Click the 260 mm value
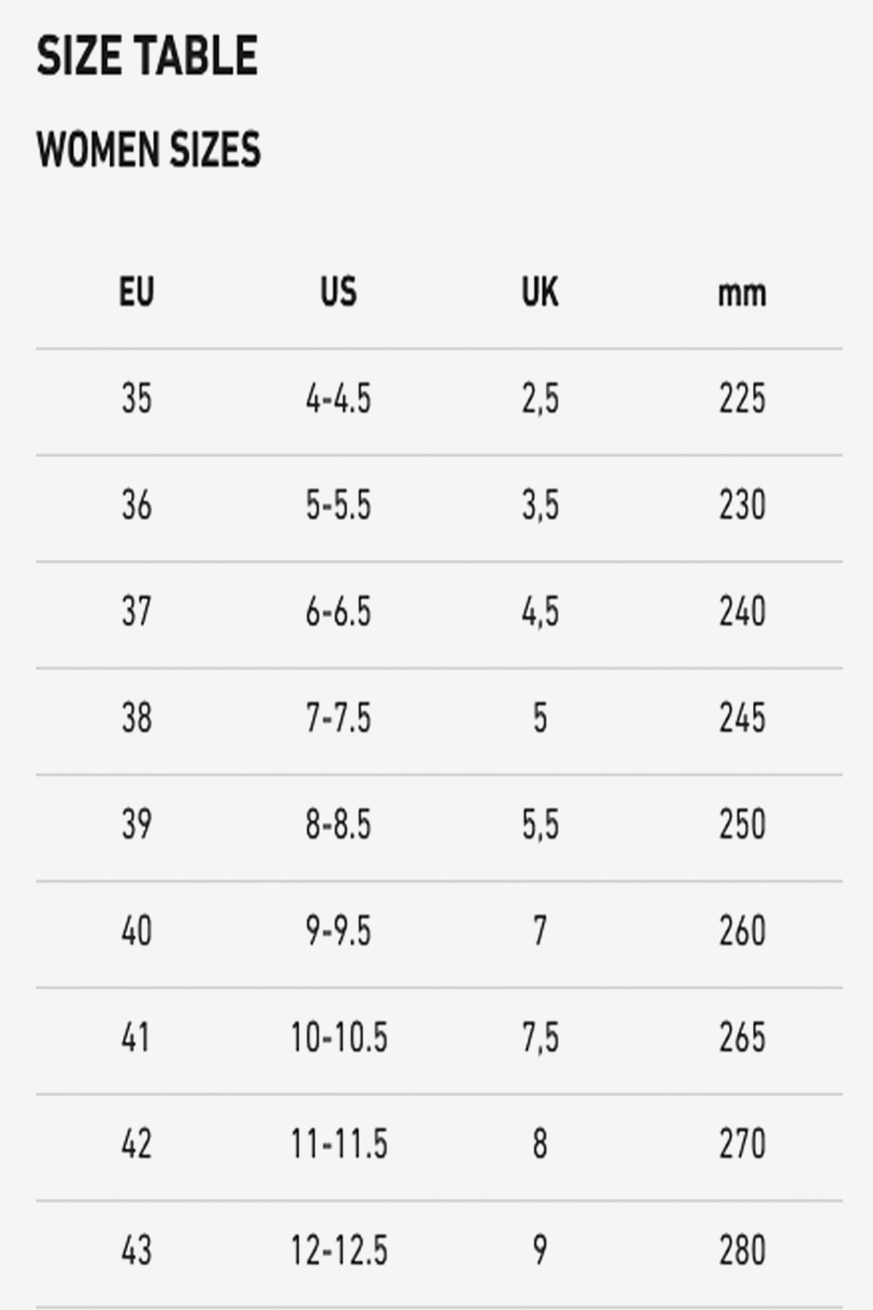Screen dimensions: 873x1310 click(x=743, y=931)
